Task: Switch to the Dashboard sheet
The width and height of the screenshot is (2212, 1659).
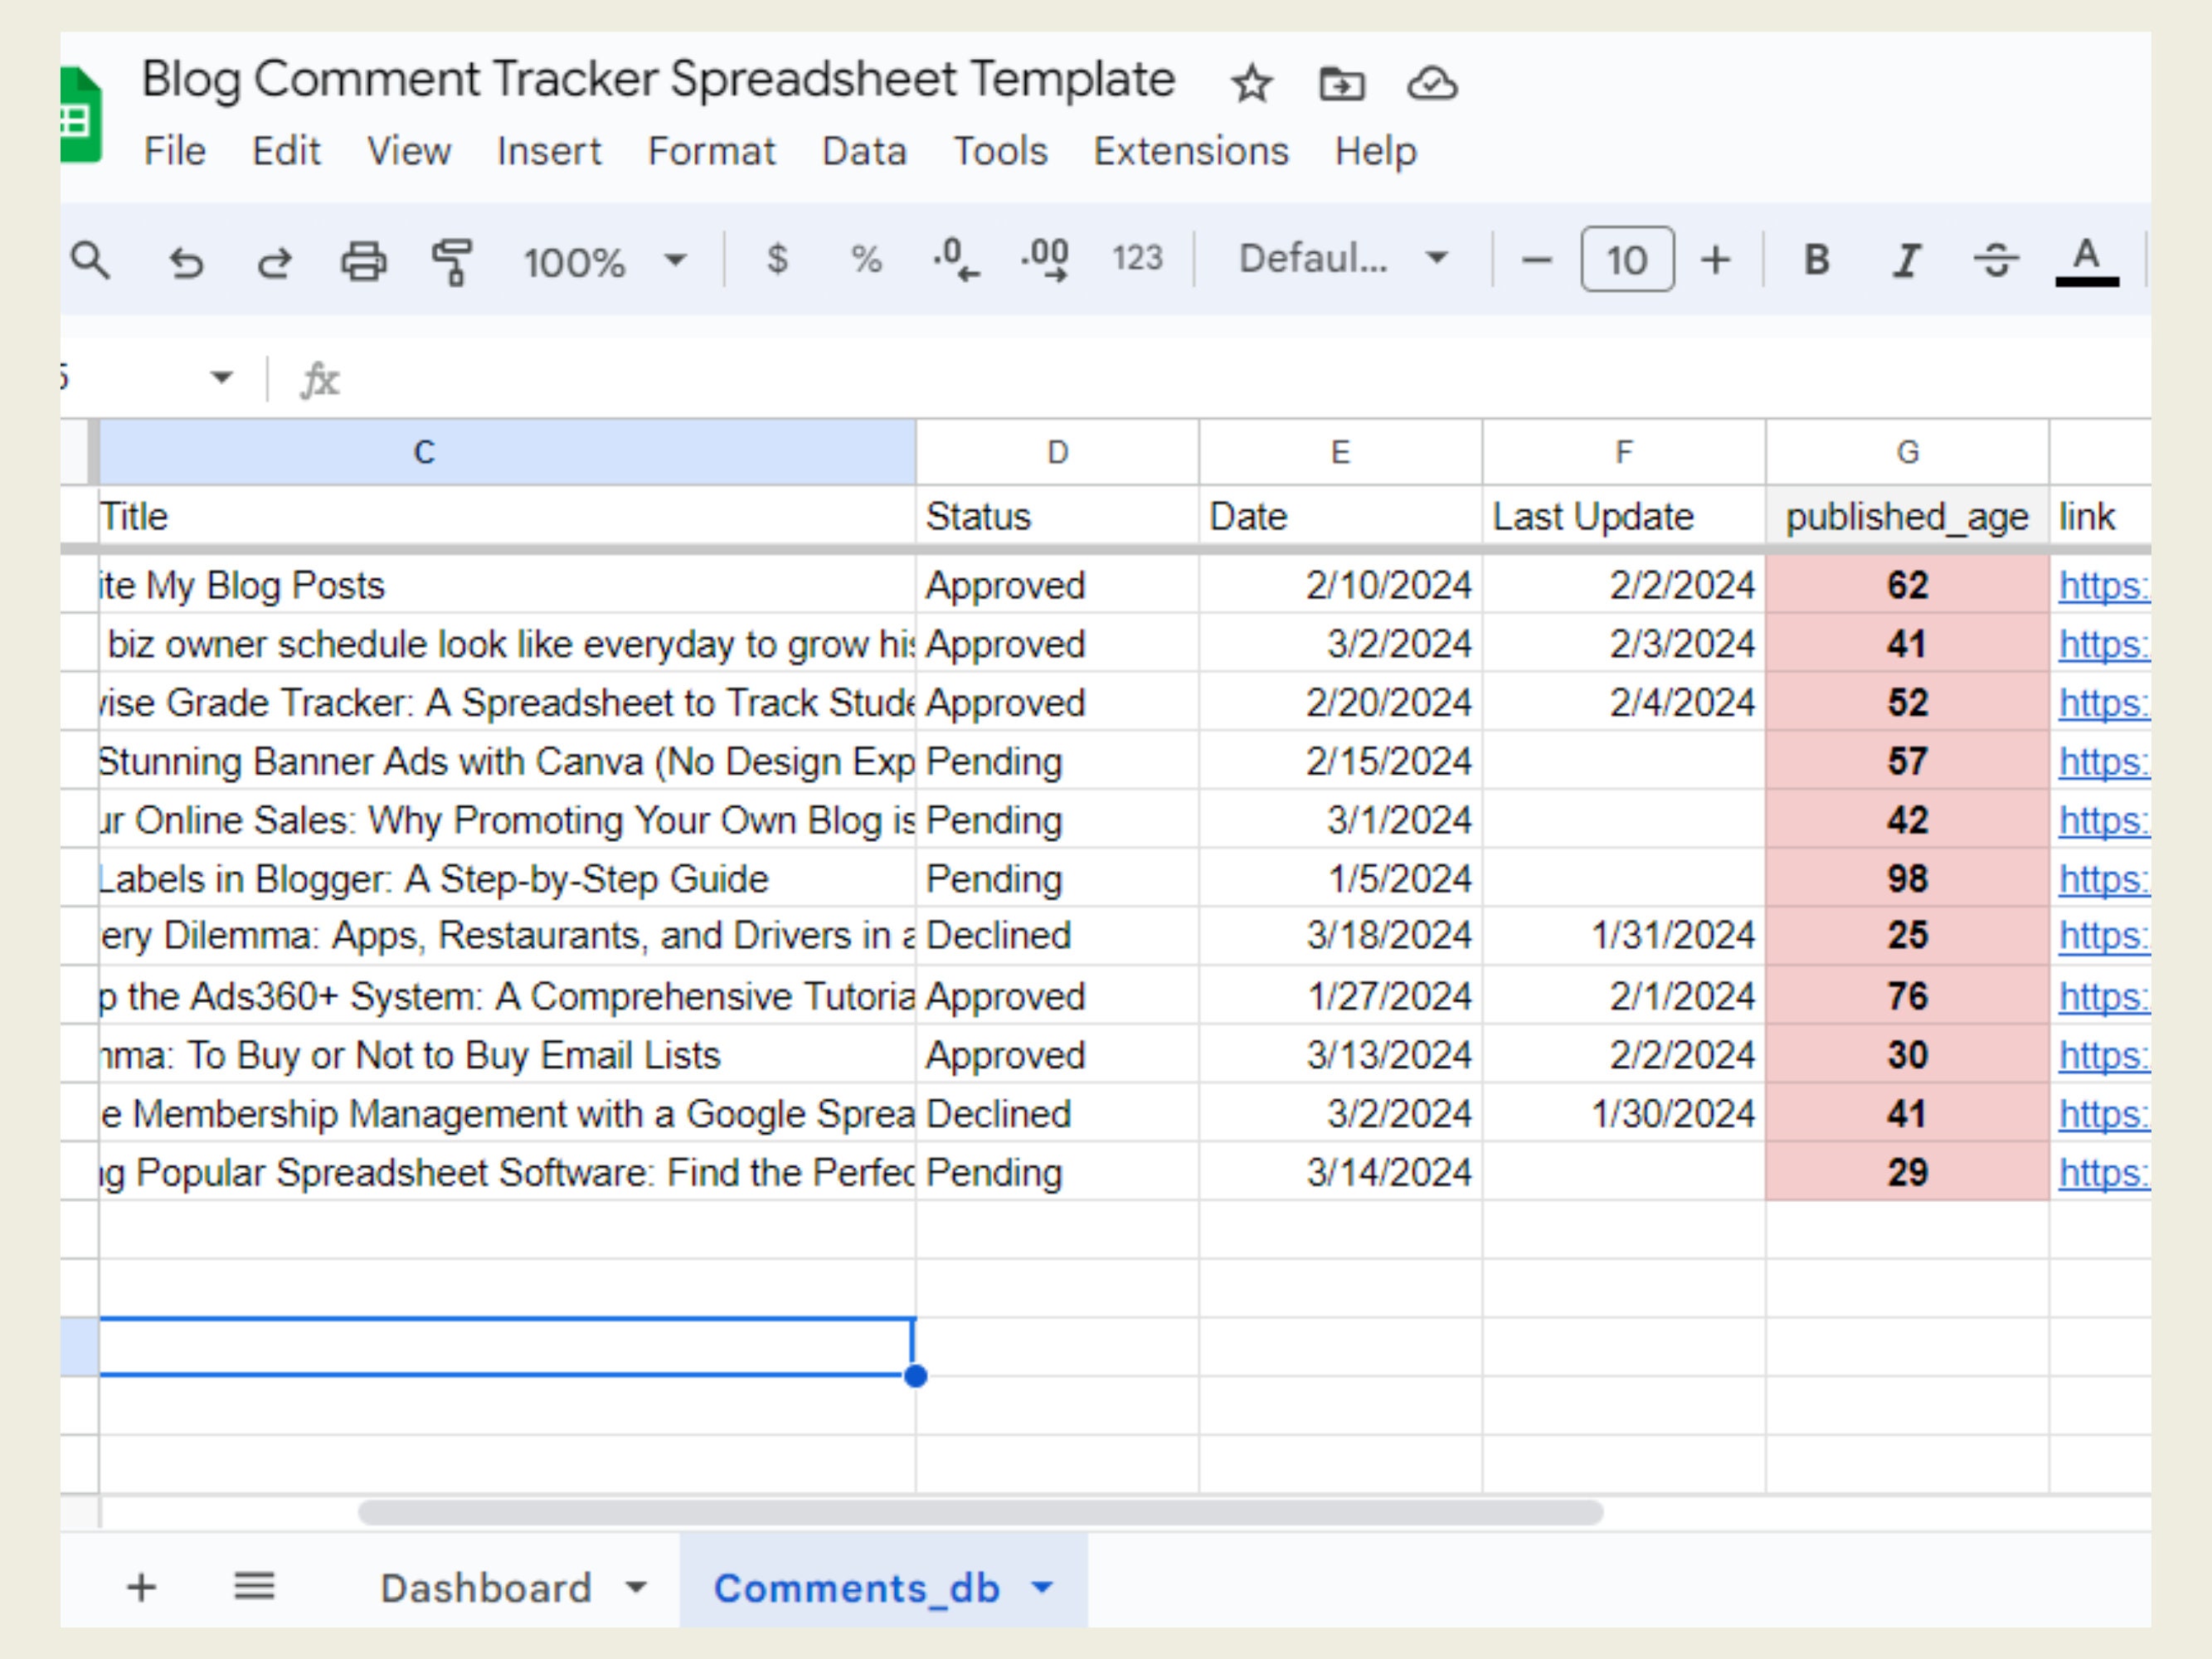Action: pyautogui.click(x=487, y=1587)
